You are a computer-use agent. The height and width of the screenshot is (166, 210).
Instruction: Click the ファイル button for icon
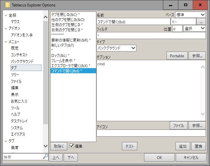coord(178,125)
